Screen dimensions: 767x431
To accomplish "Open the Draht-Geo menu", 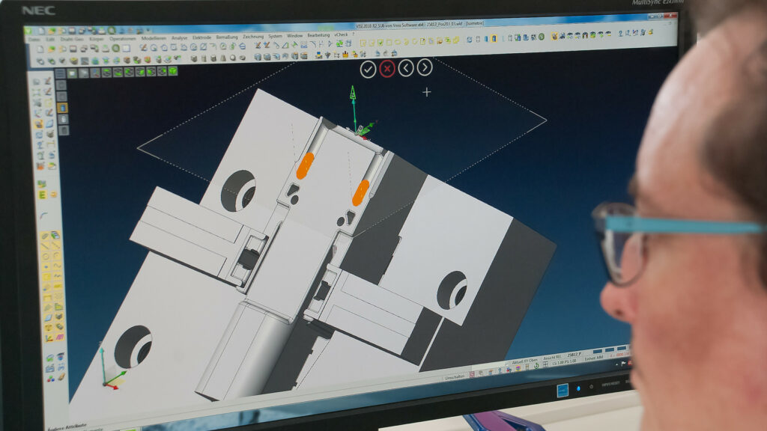I will (72, 39).
